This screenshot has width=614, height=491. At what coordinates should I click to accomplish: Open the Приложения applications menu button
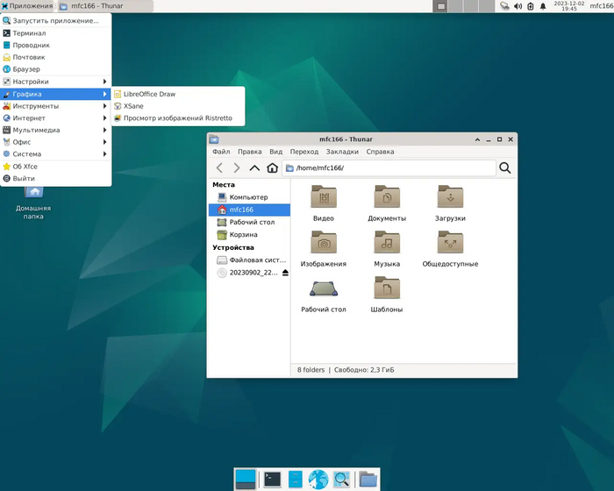pos(27,6)
